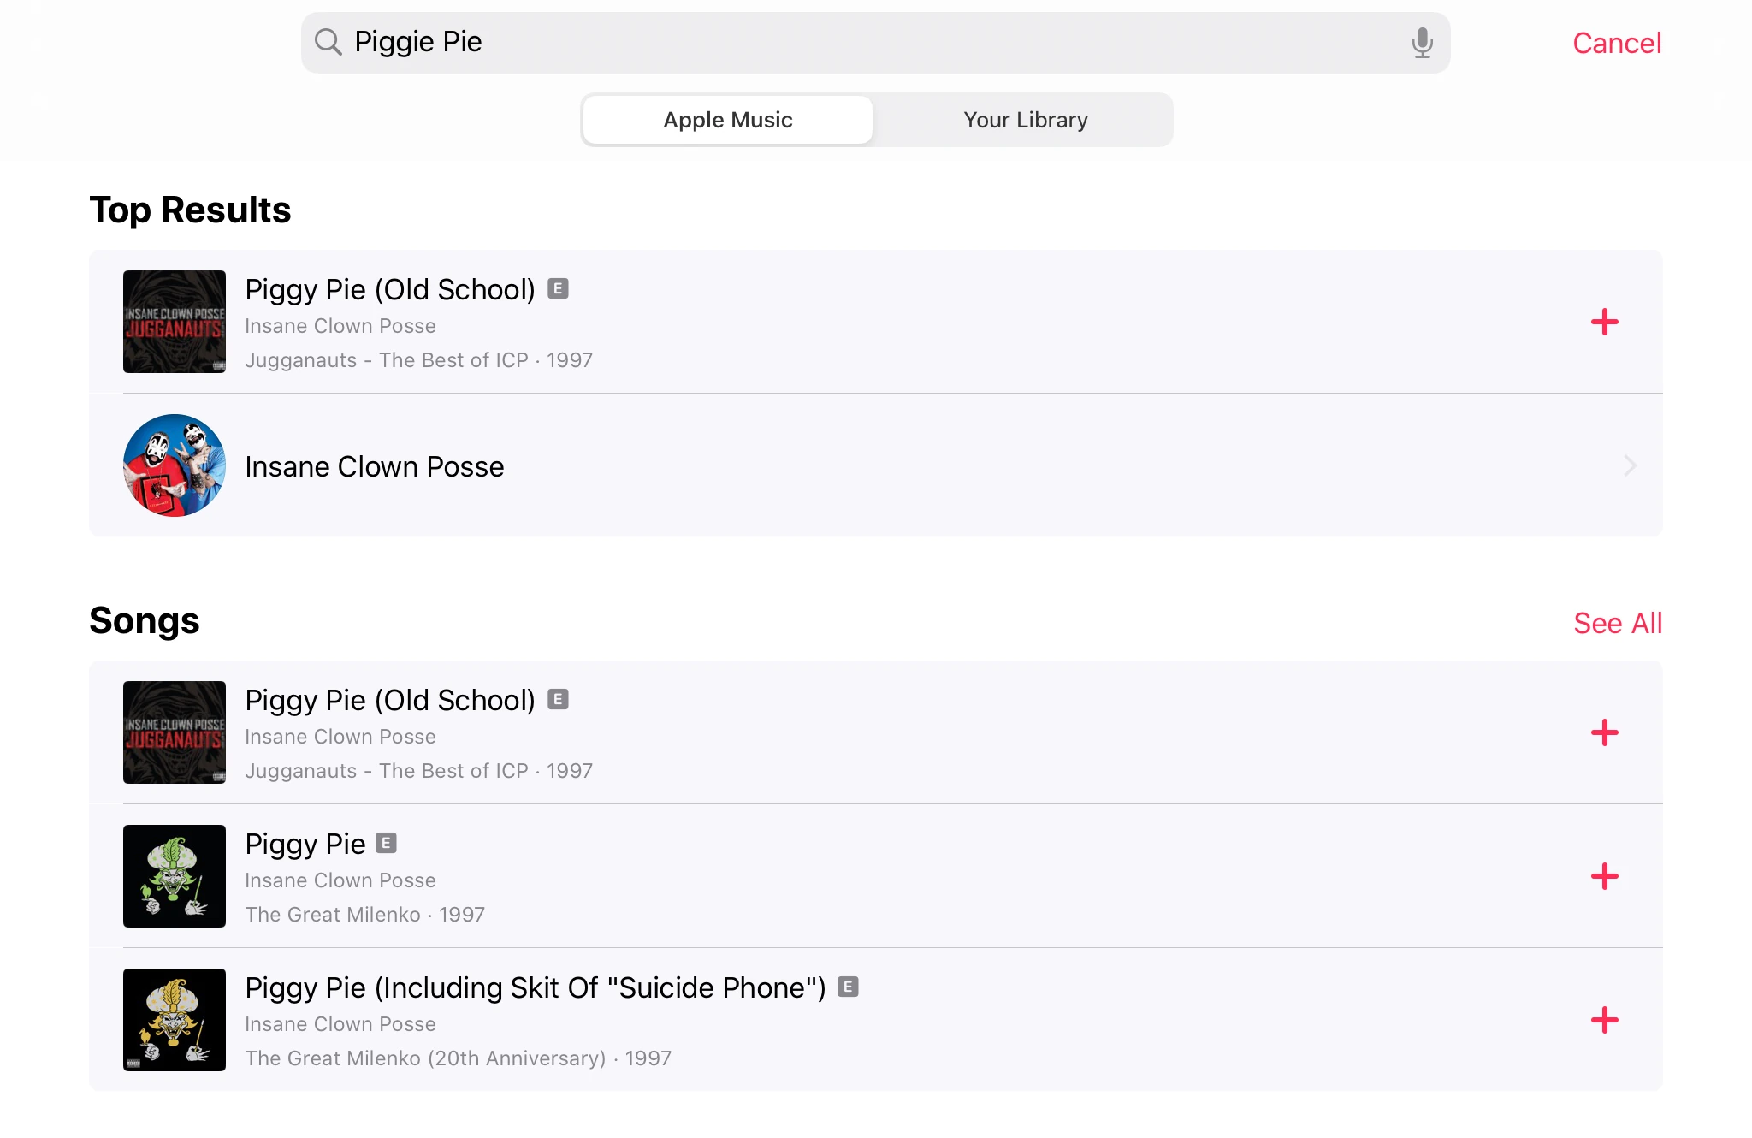Open Jugganauts album art in Songs section
The image size is (1752, 1138).
click(175, 732)
